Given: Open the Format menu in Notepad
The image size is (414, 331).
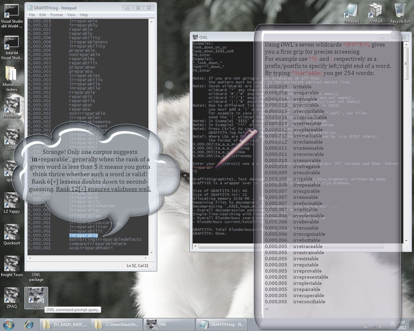Looking at the screenshot, I should pyautogui.click(x=57, y=15).
